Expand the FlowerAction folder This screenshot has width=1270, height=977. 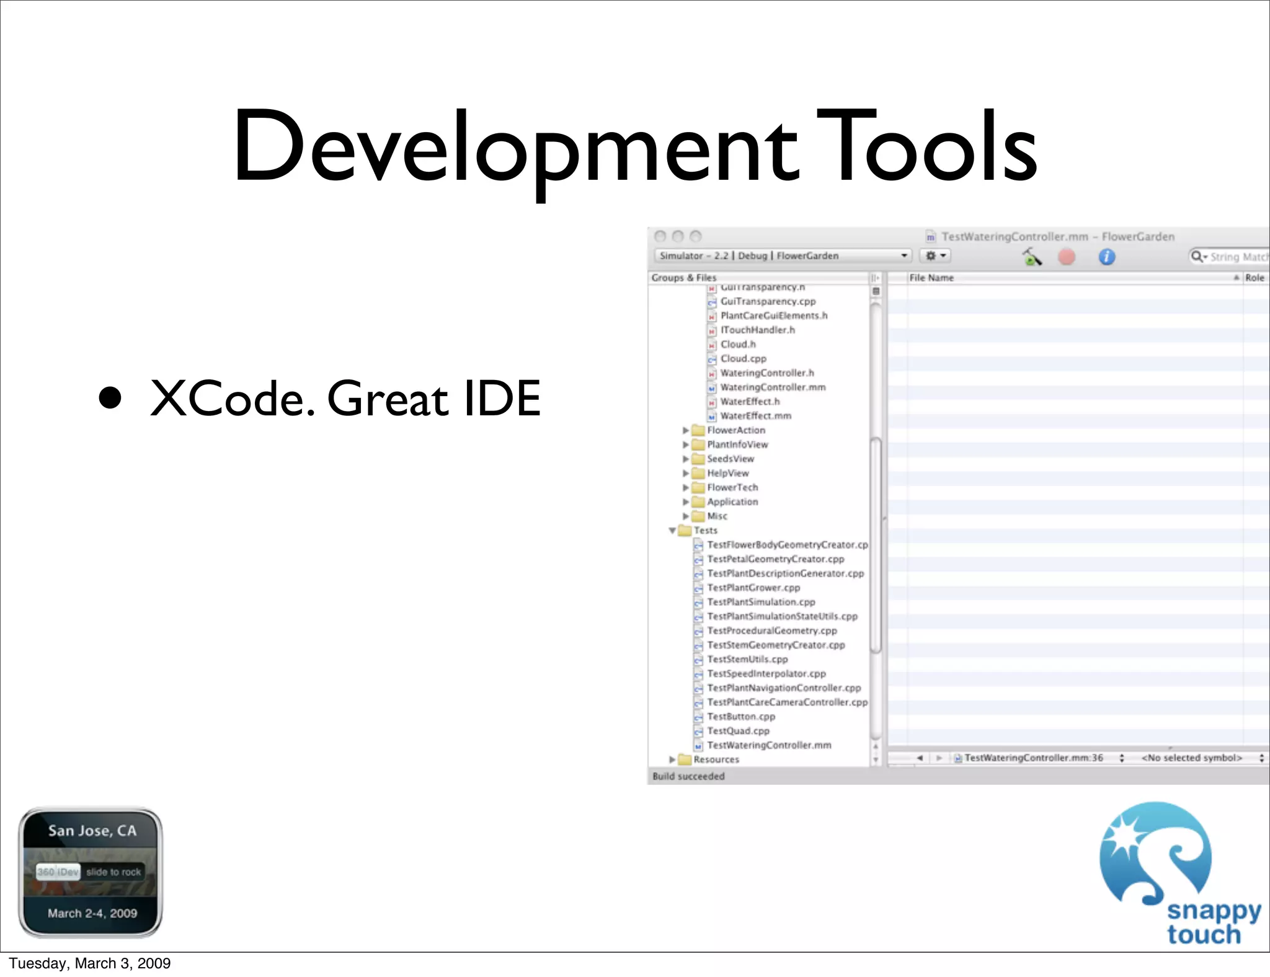point(685,430)
